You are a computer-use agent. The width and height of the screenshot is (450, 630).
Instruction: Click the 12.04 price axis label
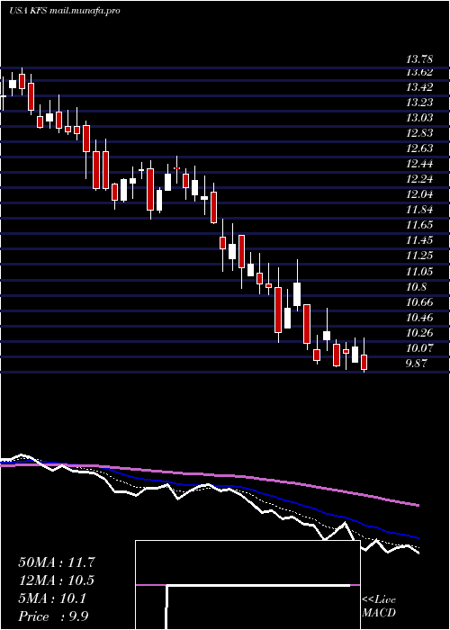click(419, 194)
